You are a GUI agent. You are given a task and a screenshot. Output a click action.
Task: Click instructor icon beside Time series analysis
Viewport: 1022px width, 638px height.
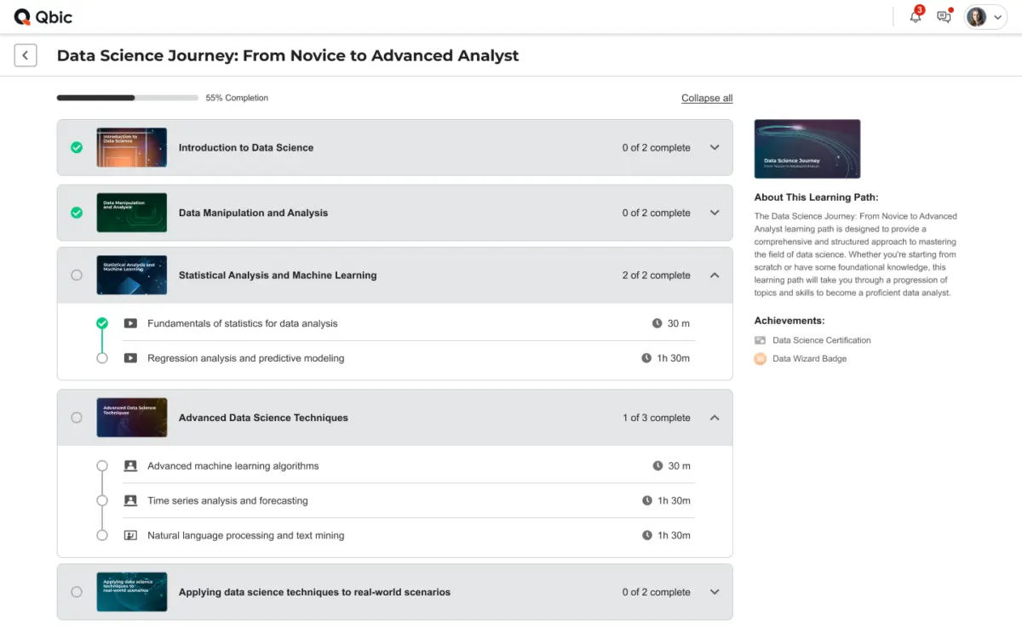[x=130, y=500]
